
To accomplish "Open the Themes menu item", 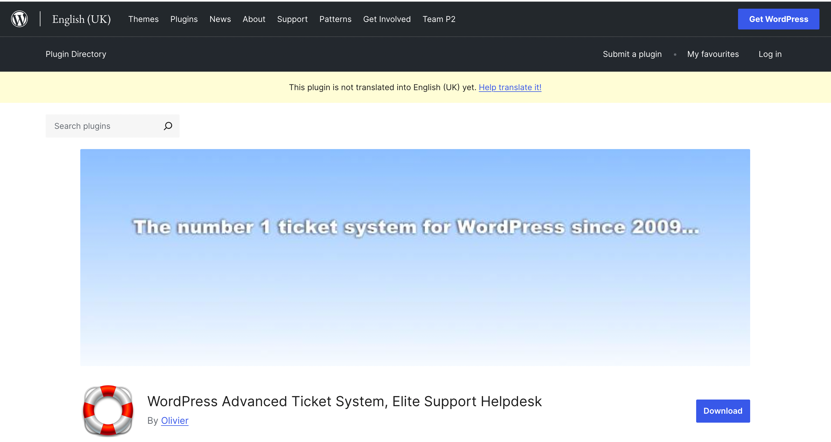I will pyautogui.click(x=144, y=19).
